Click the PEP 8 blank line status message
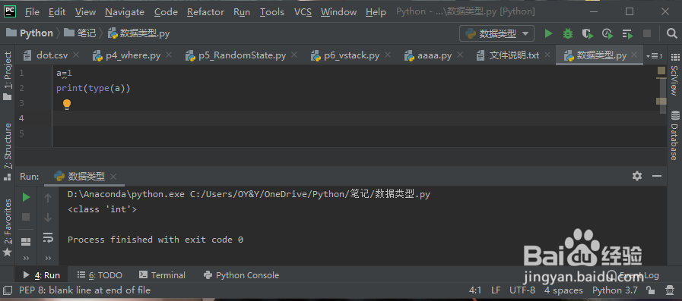 coord(84,290)
